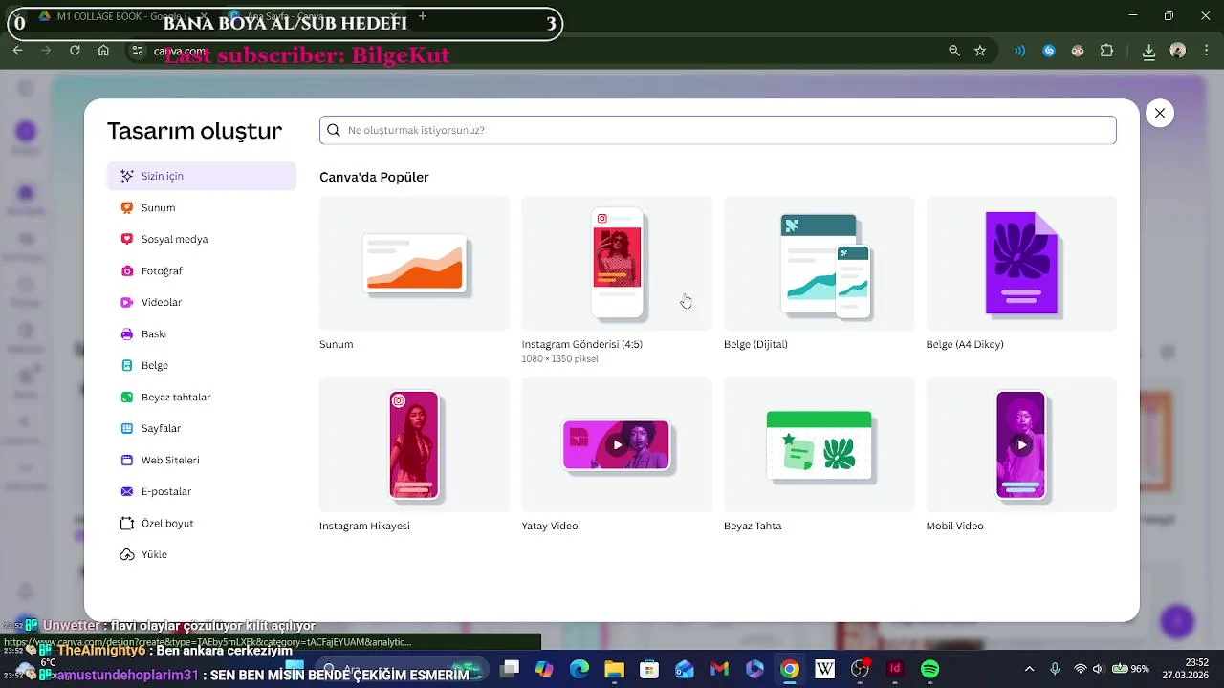Reload the page with the refresh icon

75,51
